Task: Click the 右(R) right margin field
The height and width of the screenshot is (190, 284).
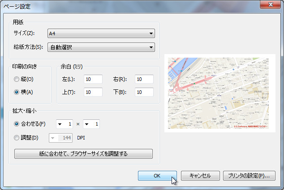Action: point(144,79)
